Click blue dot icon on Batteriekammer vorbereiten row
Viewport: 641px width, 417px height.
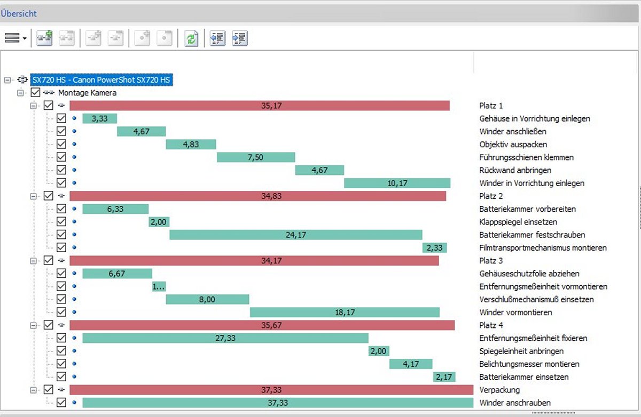pyautogui.click(x=74, y=209)
